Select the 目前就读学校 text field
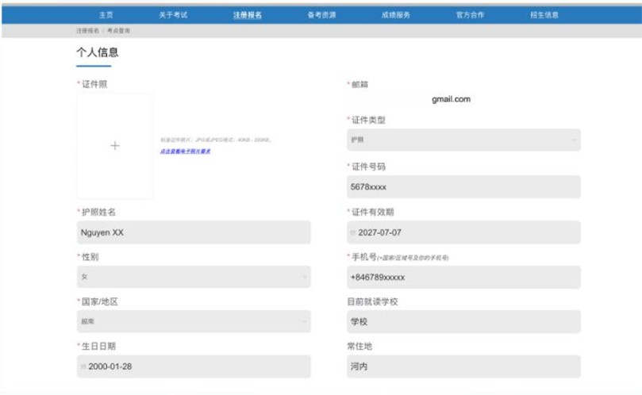This screenshot has width=642, height=395. tap(463, 322)
